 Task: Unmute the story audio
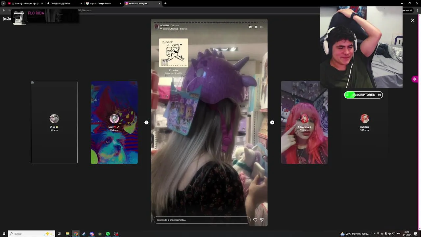250,27
